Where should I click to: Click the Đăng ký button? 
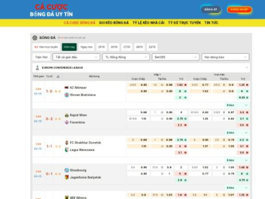(x=211, y=9)
